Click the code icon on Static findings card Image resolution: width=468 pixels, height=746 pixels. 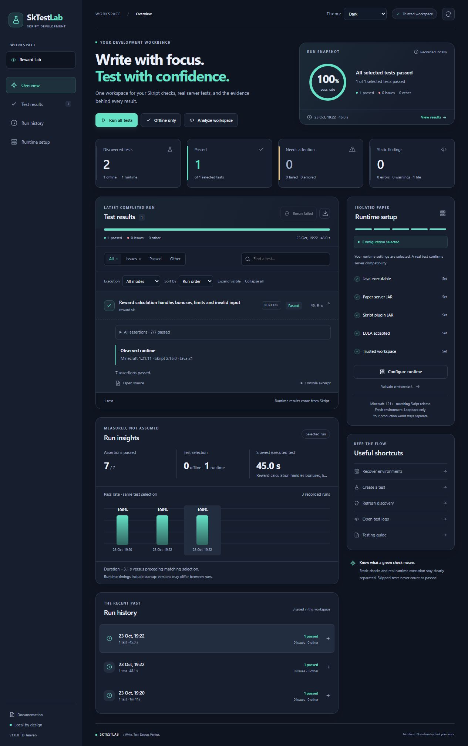(444, 149)
